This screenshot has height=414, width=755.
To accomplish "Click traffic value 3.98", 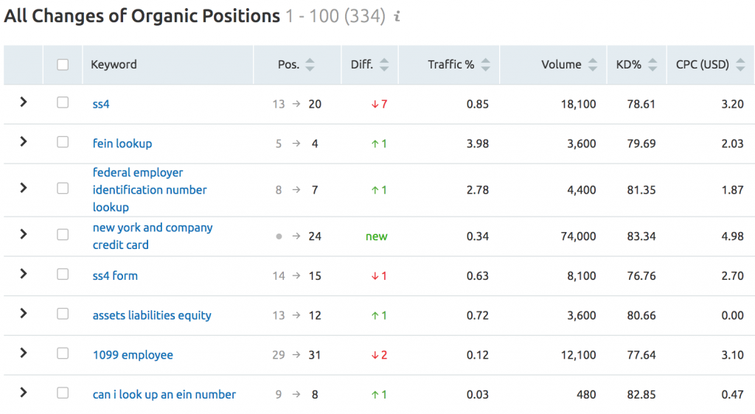I will (478, 144).
